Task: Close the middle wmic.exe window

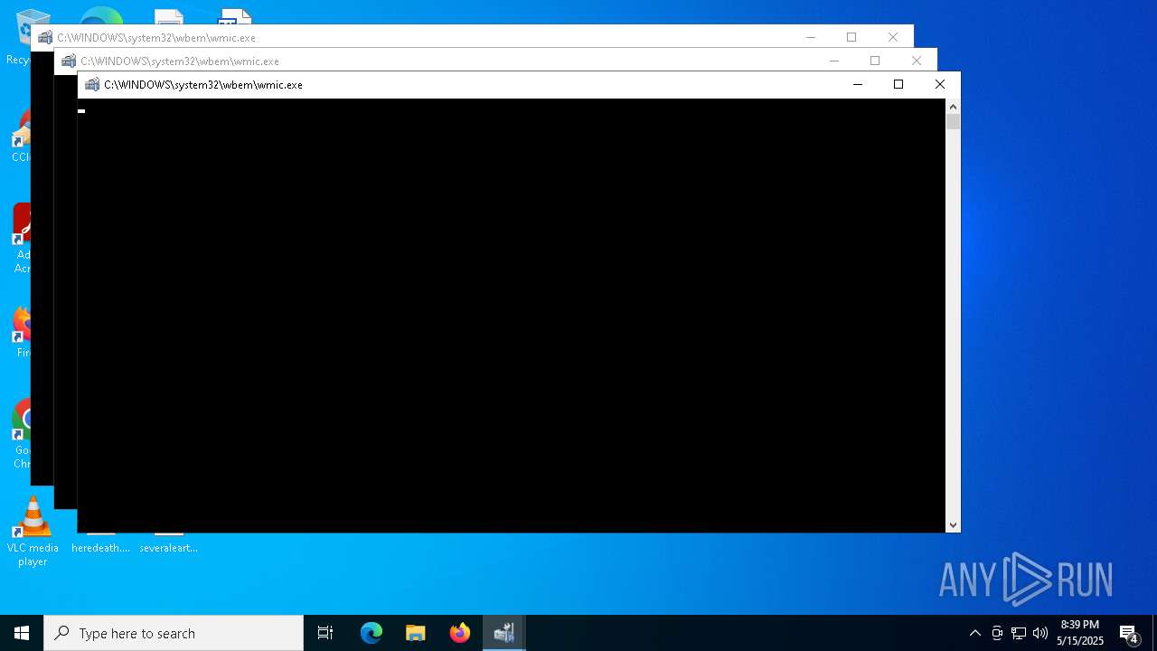Action: 917,61
